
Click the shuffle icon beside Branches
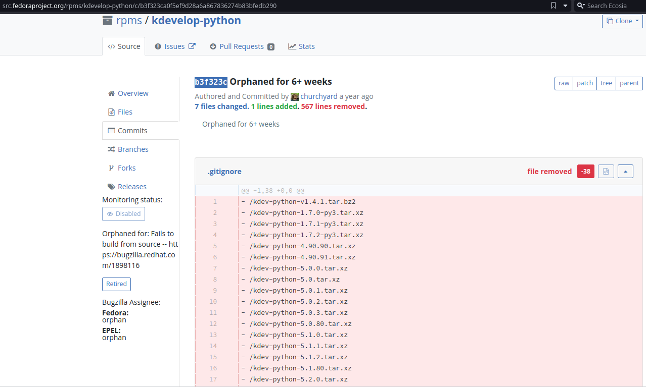coord(111,149)
